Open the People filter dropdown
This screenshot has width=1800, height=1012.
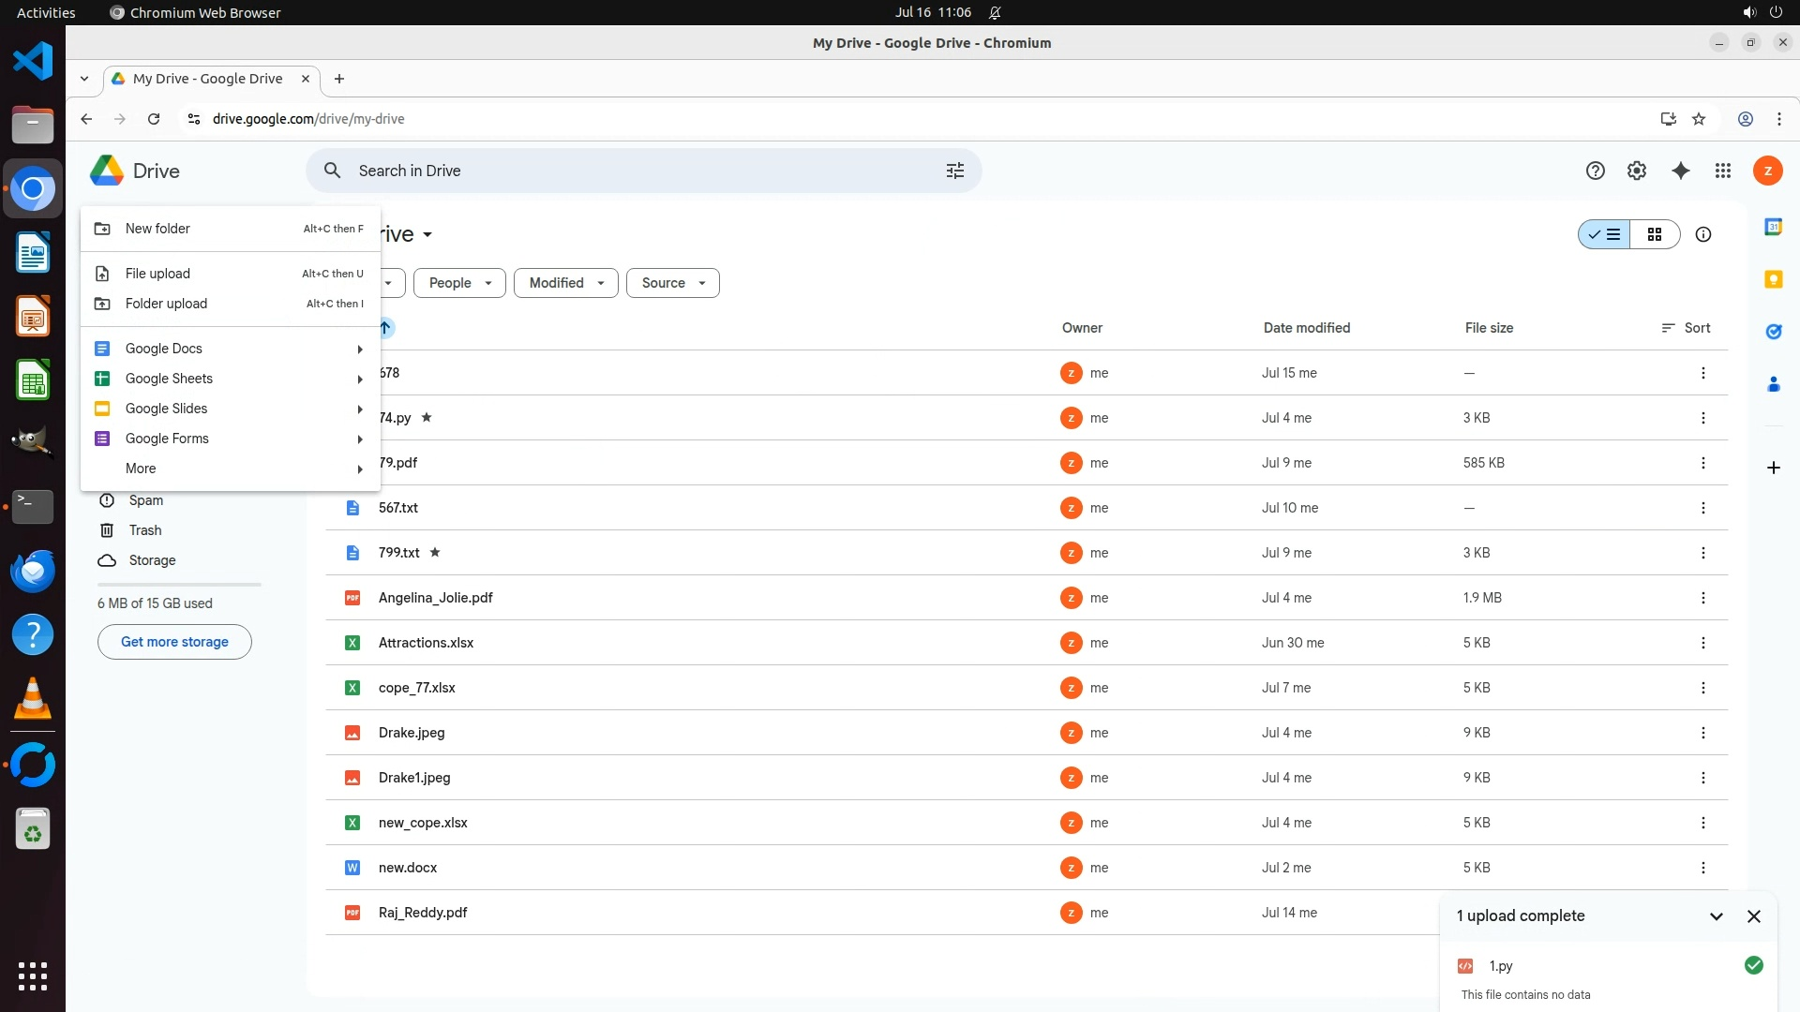[x=459, y=283]
